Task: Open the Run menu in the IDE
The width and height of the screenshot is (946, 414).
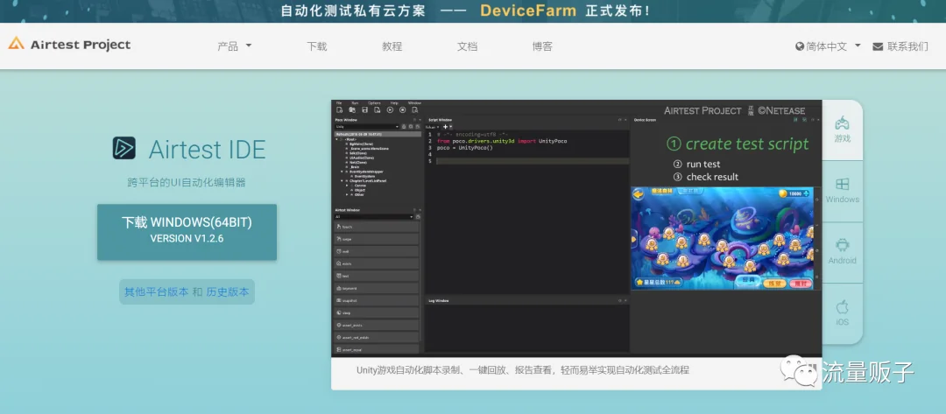Action: 355,103
